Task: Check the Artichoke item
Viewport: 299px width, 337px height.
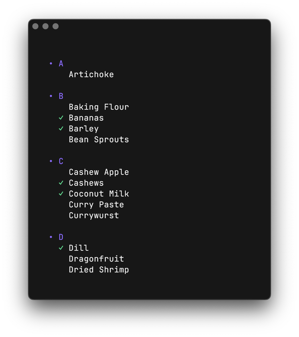Action: tap(91, 74)
